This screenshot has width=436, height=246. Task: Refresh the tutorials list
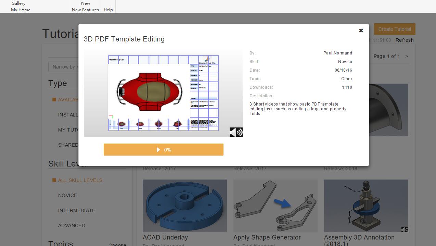coord(404,40)
